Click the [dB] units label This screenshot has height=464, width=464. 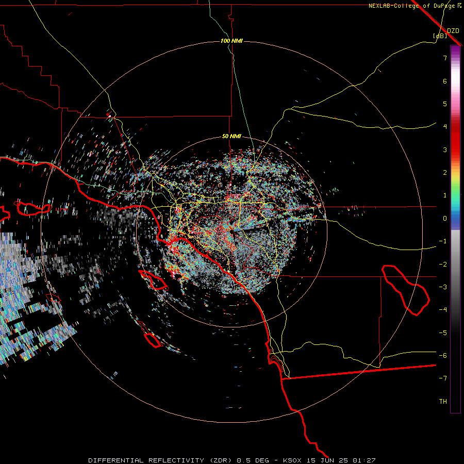point(440,36)
